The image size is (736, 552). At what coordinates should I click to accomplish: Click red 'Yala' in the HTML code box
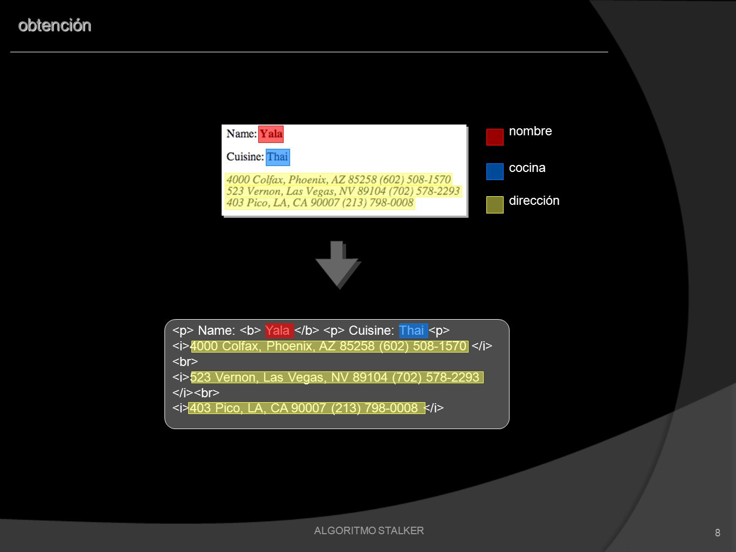coord(279,330)
